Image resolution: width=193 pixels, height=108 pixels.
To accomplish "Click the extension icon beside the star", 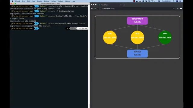I will pos(178,9).
